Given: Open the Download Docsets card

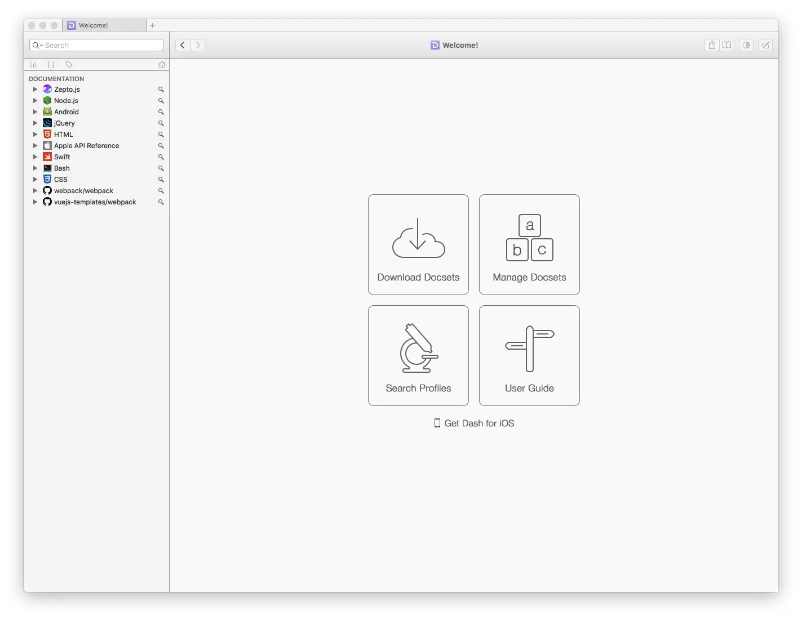Looking at the screenshot, I should pyautogui.click(x=418, y=244).
